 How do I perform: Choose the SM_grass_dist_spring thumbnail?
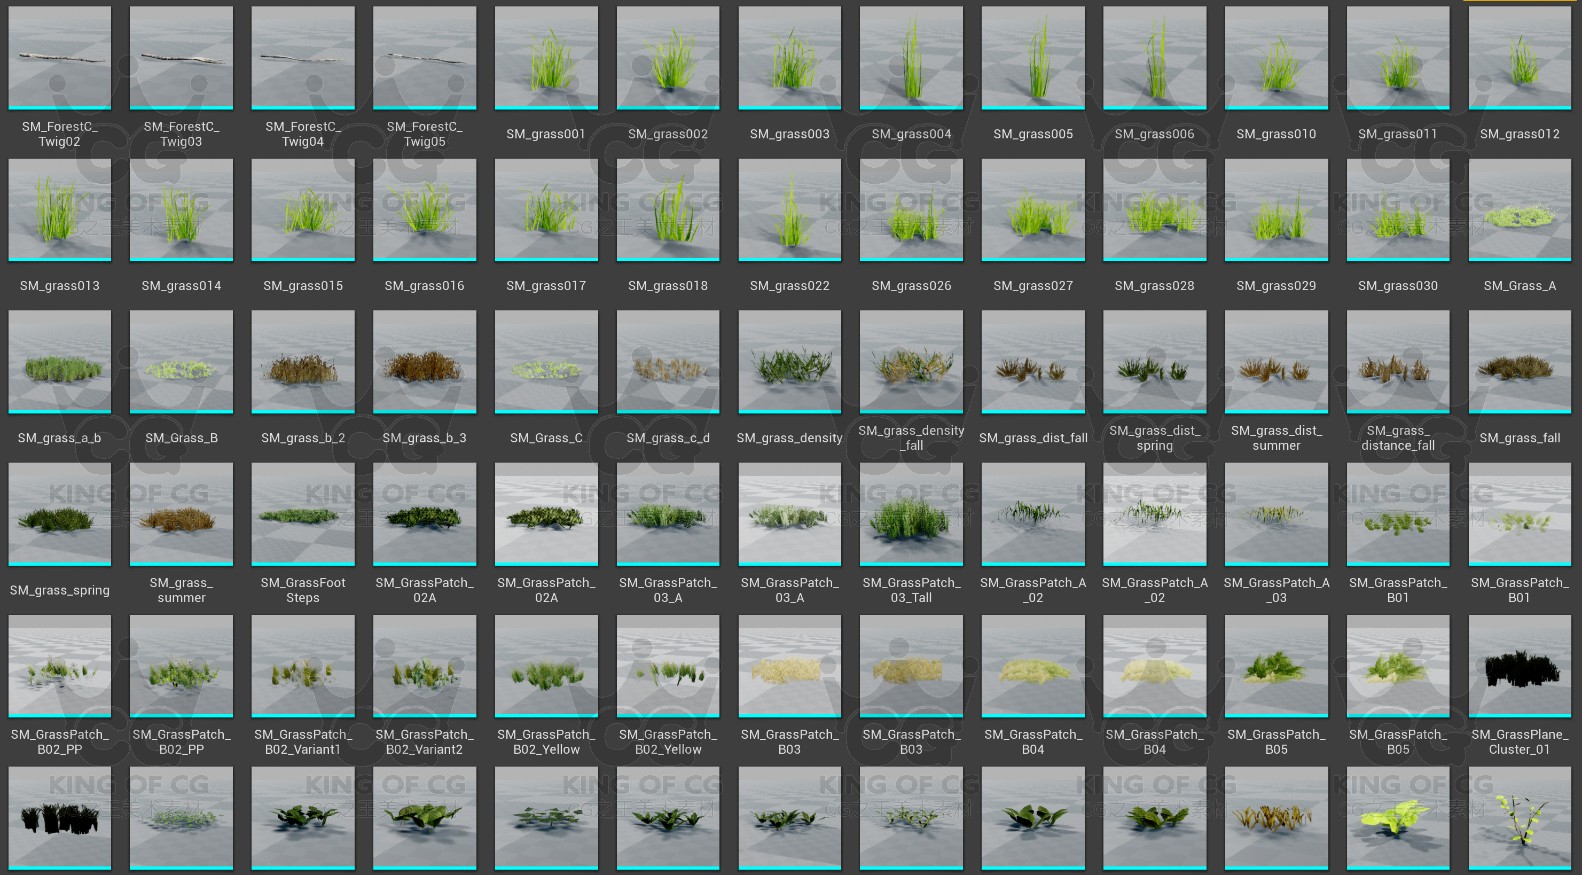pyautogui.click(x=1154, y=361)
